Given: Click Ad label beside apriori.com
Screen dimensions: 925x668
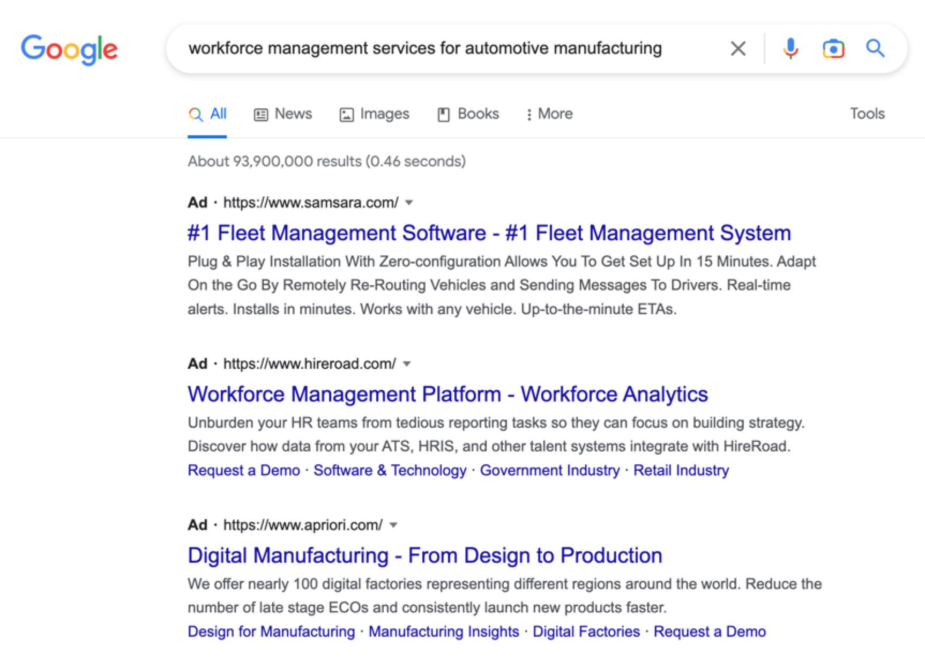Looking at the screenshot, I should pyautogui.click(x=197, y=525).
